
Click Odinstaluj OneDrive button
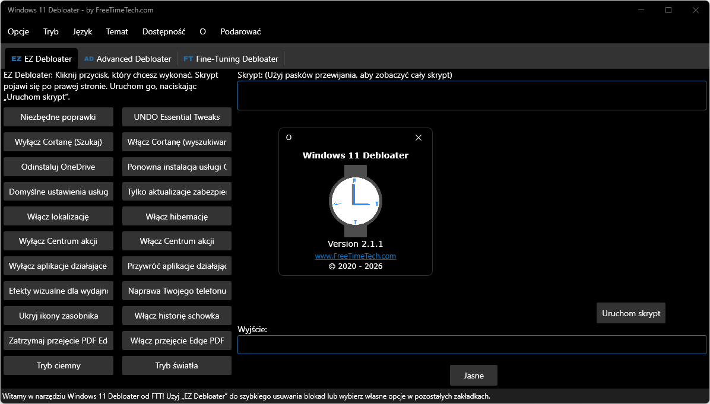pyautogui.click(x=58, y=167)
